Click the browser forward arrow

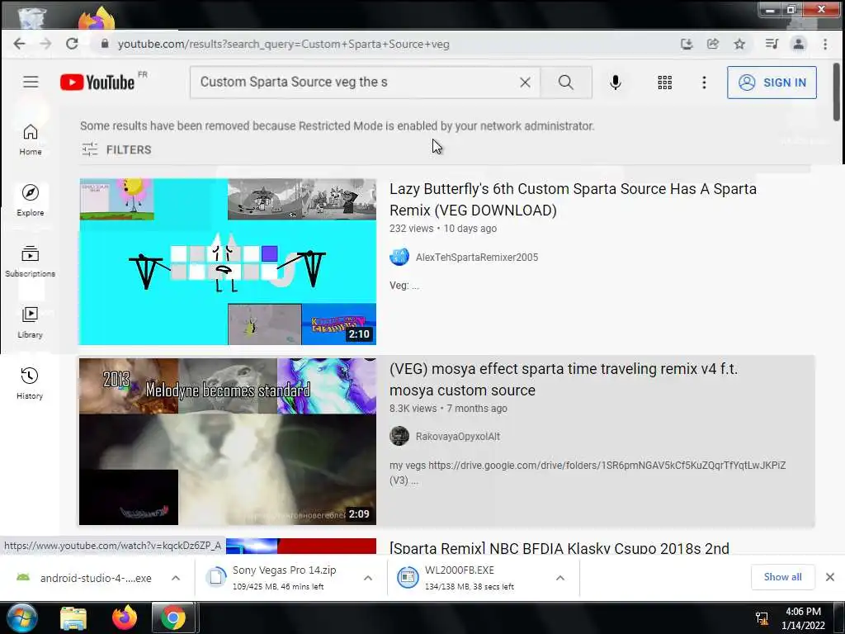(46, 45)
